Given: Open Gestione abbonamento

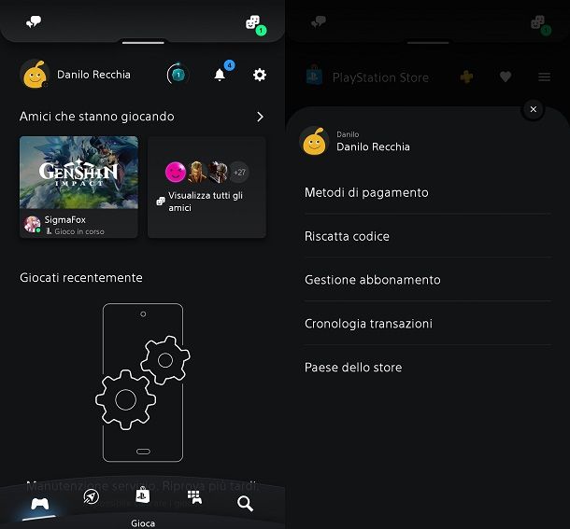Looking at the screenshot, I should [428, 280].
